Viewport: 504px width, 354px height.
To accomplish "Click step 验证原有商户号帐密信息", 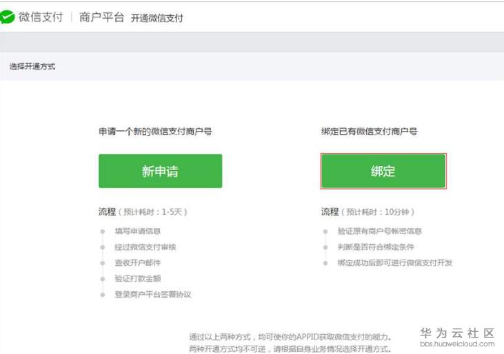I will tap(380, 231).
